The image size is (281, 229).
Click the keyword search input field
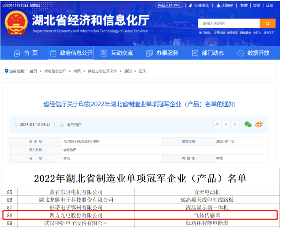(x=228, y=23)
